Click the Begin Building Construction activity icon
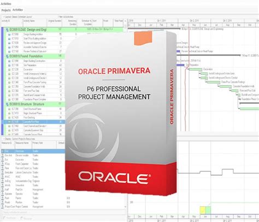This screenshot has width=259, height=222. pos(9,61)
